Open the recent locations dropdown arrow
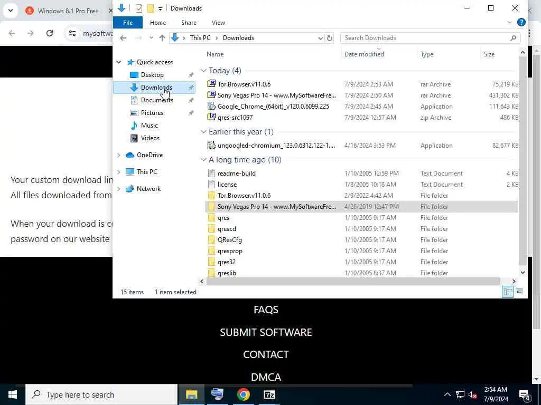 coord(151,38)
